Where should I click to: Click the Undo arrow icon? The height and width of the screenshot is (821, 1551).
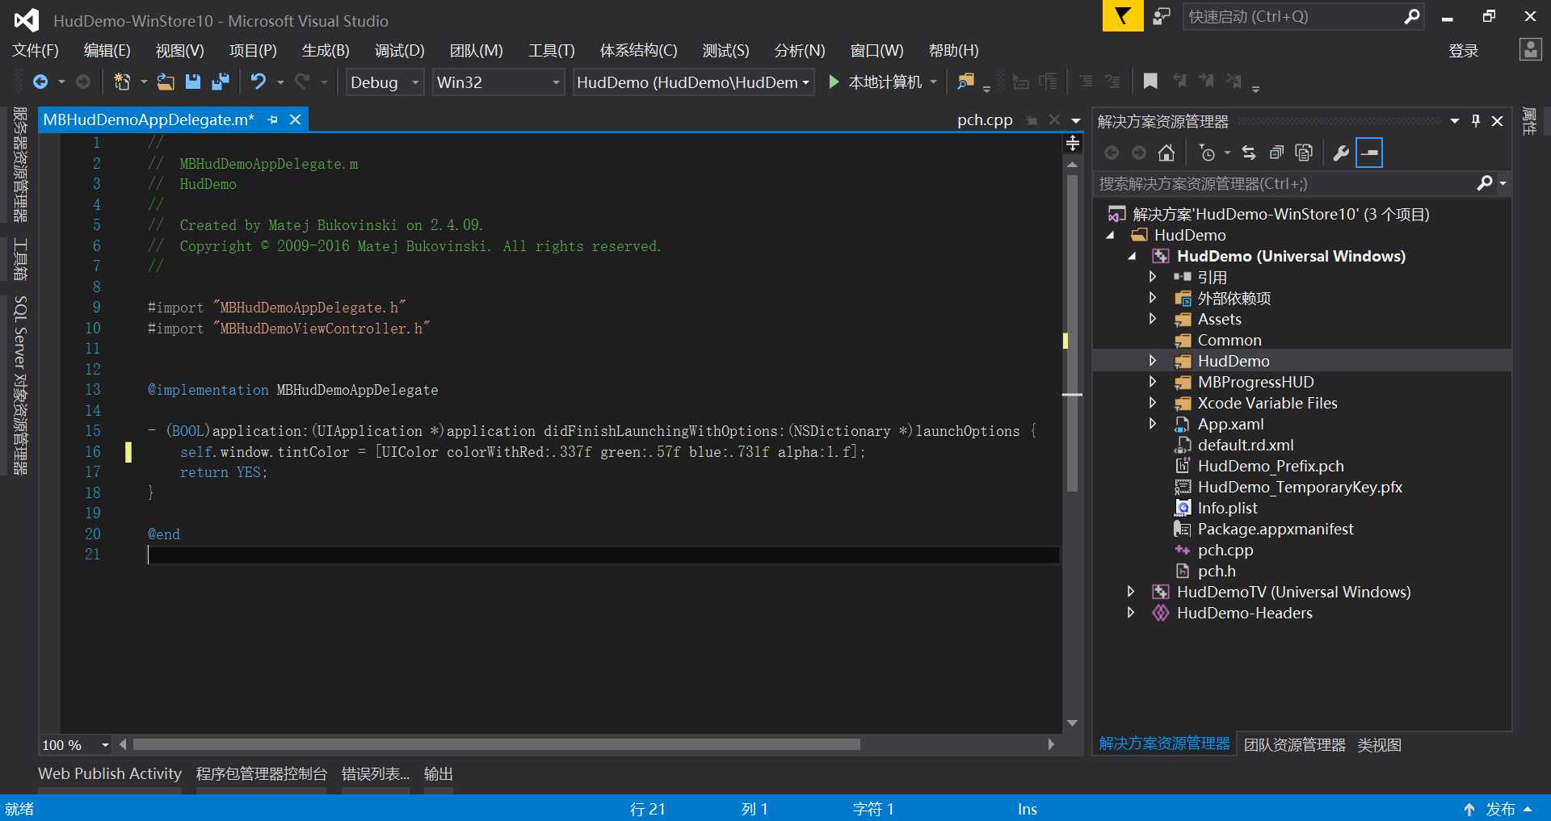point(258,82)
